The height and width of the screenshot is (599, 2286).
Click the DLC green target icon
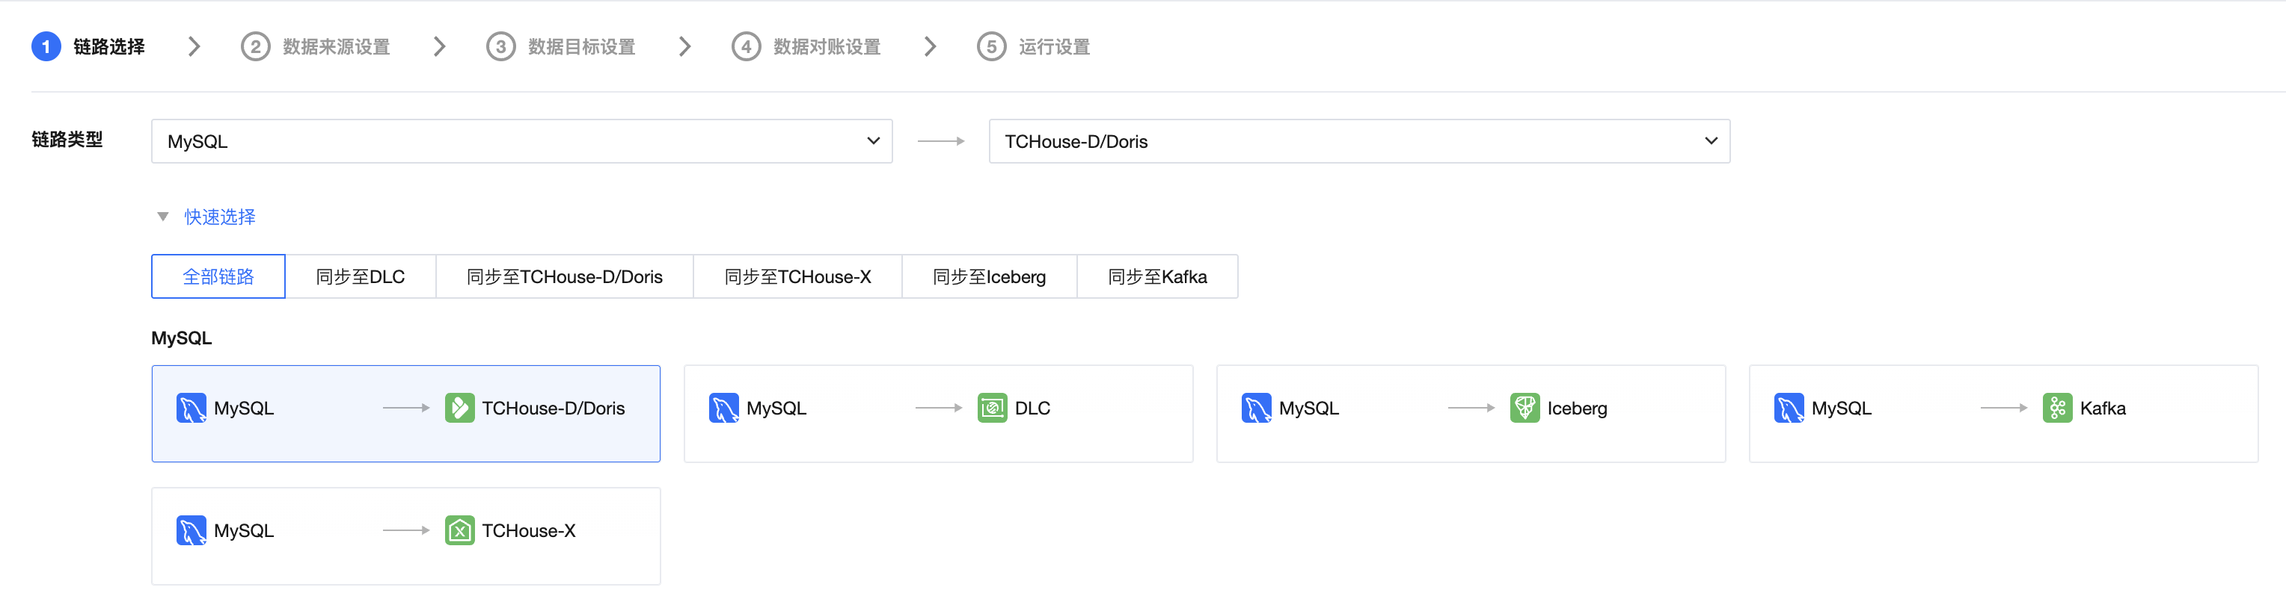992,408
